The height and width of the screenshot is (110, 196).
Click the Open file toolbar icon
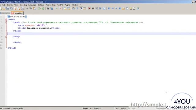[x=4, y=9]
